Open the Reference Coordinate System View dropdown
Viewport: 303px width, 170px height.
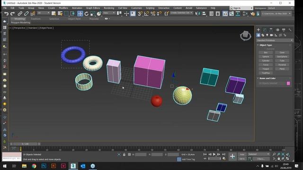[109, 13]
